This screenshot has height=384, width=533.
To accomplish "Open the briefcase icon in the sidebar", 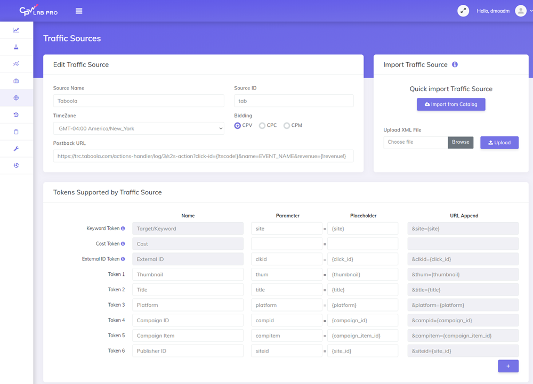I will 16,81.
